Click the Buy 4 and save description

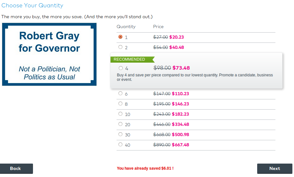coord(195,77)
